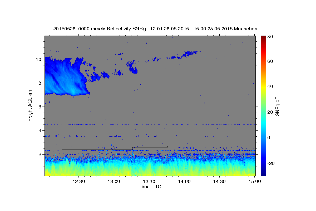The height and width of the screenshot is (211, 316).
Task: Click the 'SNRg dB' colorbar label
Action: click(277, 106)
